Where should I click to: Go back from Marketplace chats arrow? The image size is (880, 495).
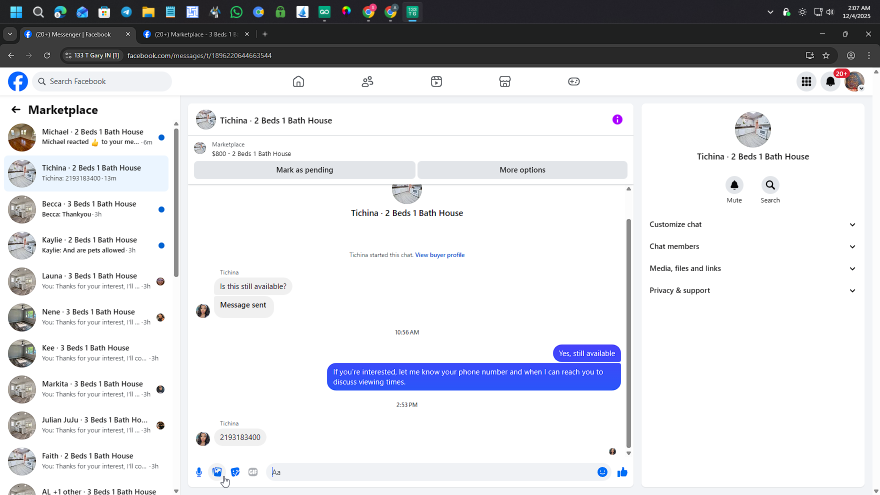point(16,109)
